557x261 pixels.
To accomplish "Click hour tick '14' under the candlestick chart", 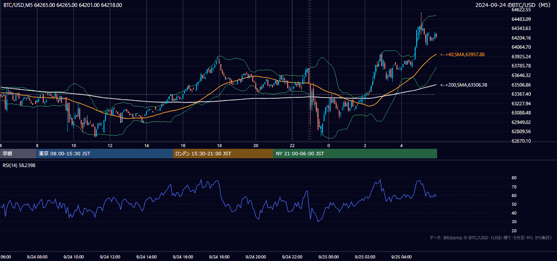I will coord(146,146).
